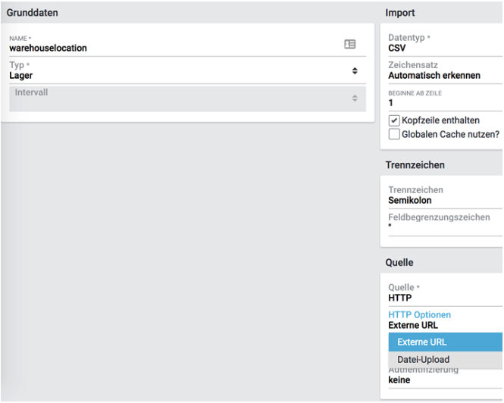The height and width of the screenshot is (403, 504).
Task: Click the 'Trennzeichen' section heading
Action: (x=415, y=165)
